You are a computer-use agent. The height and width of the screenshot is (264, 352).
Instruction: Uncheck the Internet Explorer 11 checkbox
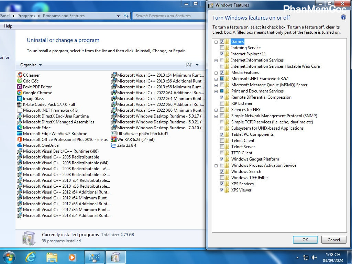click(x=222, y=54)
